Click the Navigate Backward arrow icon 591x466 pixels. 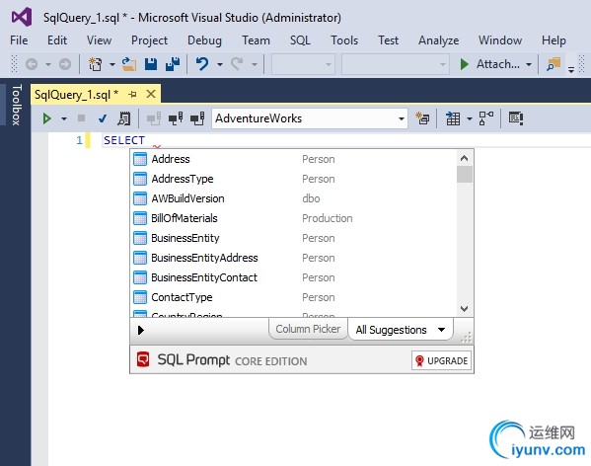pos(32,64)
